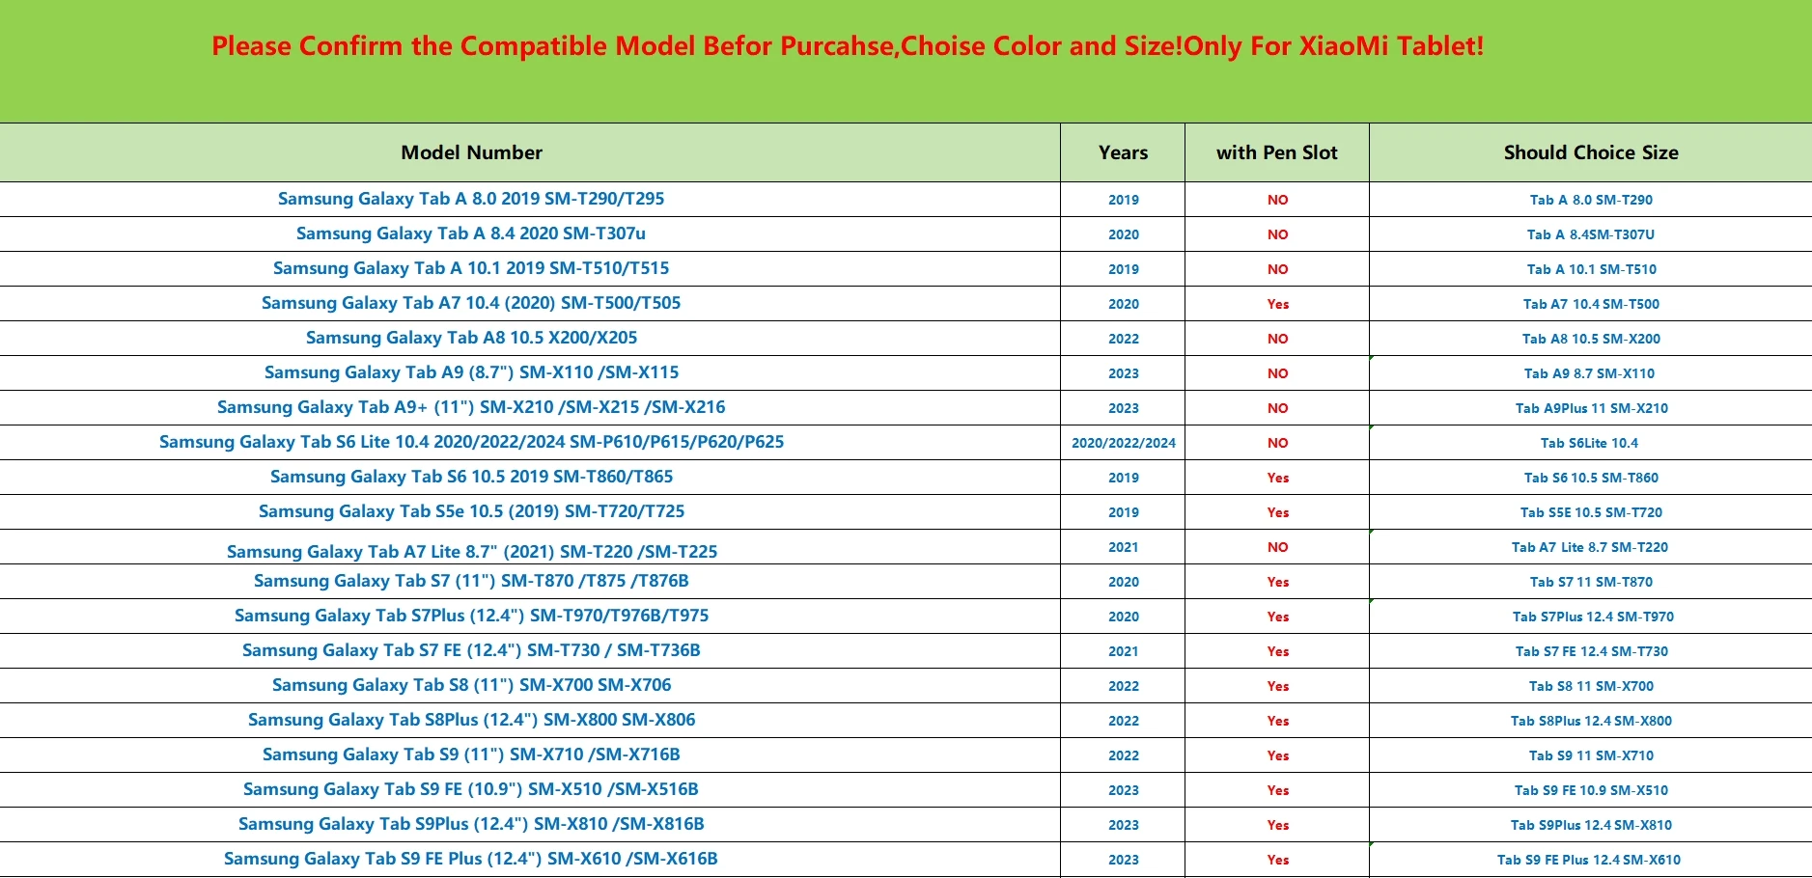The height and width of the screenshot is (878, 1812).
Task: Click Galaxy Tab A9+ (11") model name
Action: [x=471, y=407]
